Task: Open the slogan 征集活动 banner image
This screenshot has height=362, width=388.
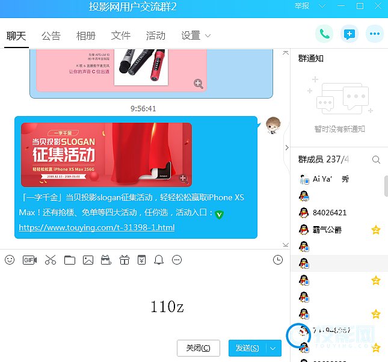Action: [106, 155]
